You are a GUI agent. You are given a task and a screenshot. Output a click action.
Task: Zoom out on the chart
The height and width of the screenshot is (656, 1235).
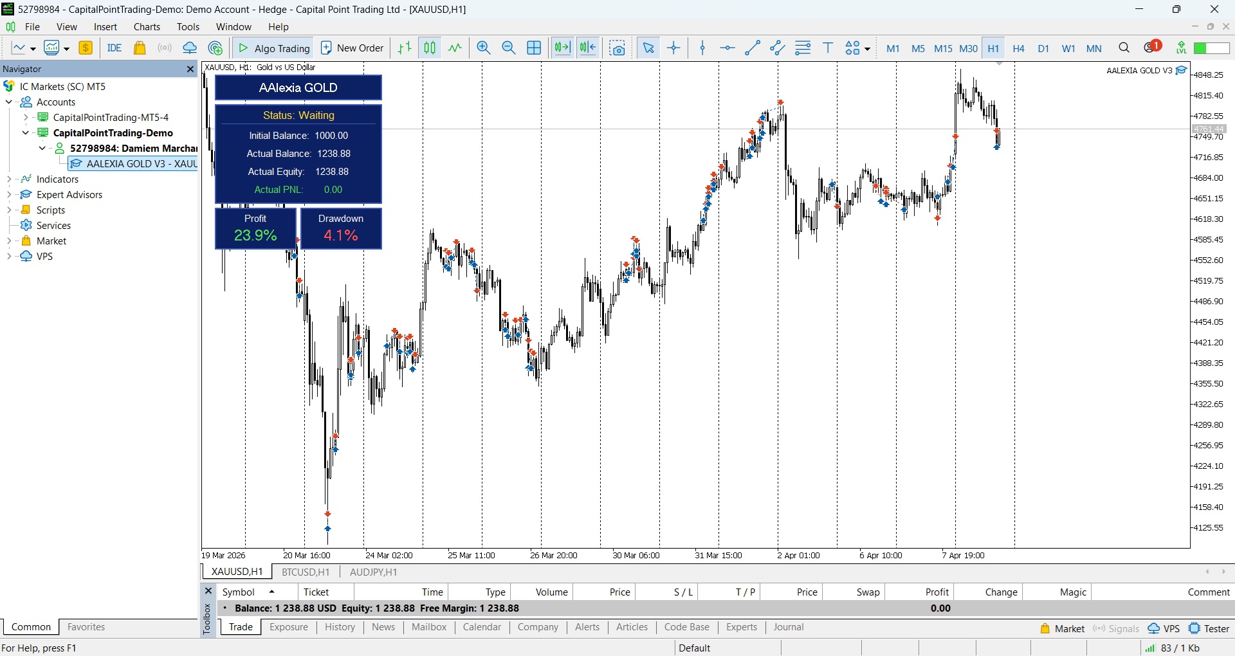pos(509,48)
